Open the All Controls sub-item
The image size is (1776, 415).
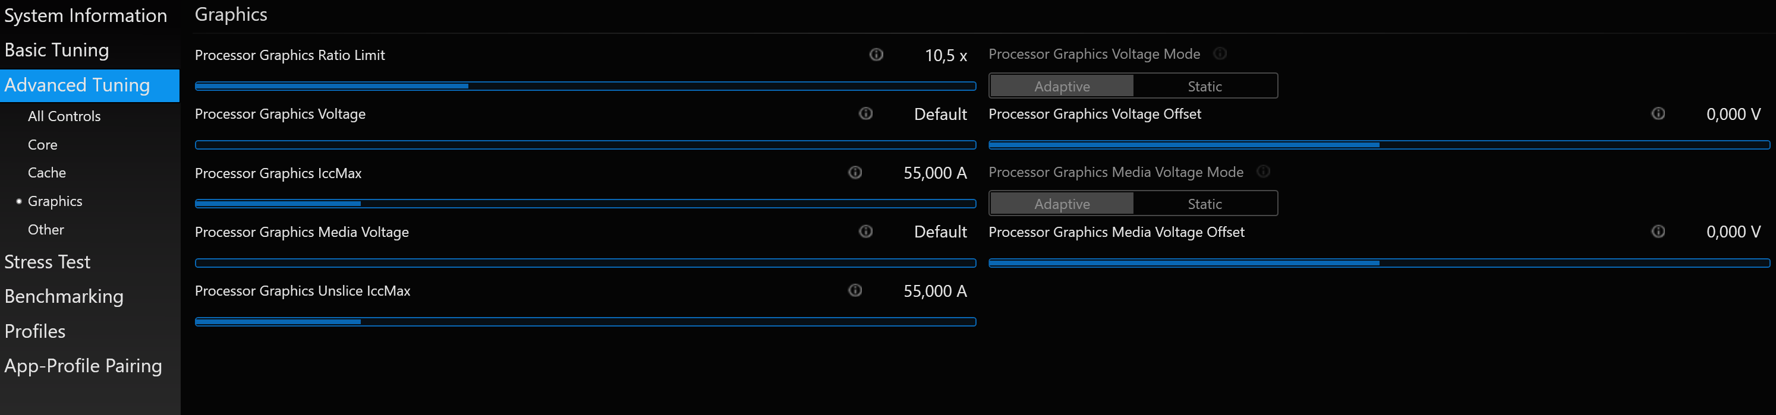(64, 116)
